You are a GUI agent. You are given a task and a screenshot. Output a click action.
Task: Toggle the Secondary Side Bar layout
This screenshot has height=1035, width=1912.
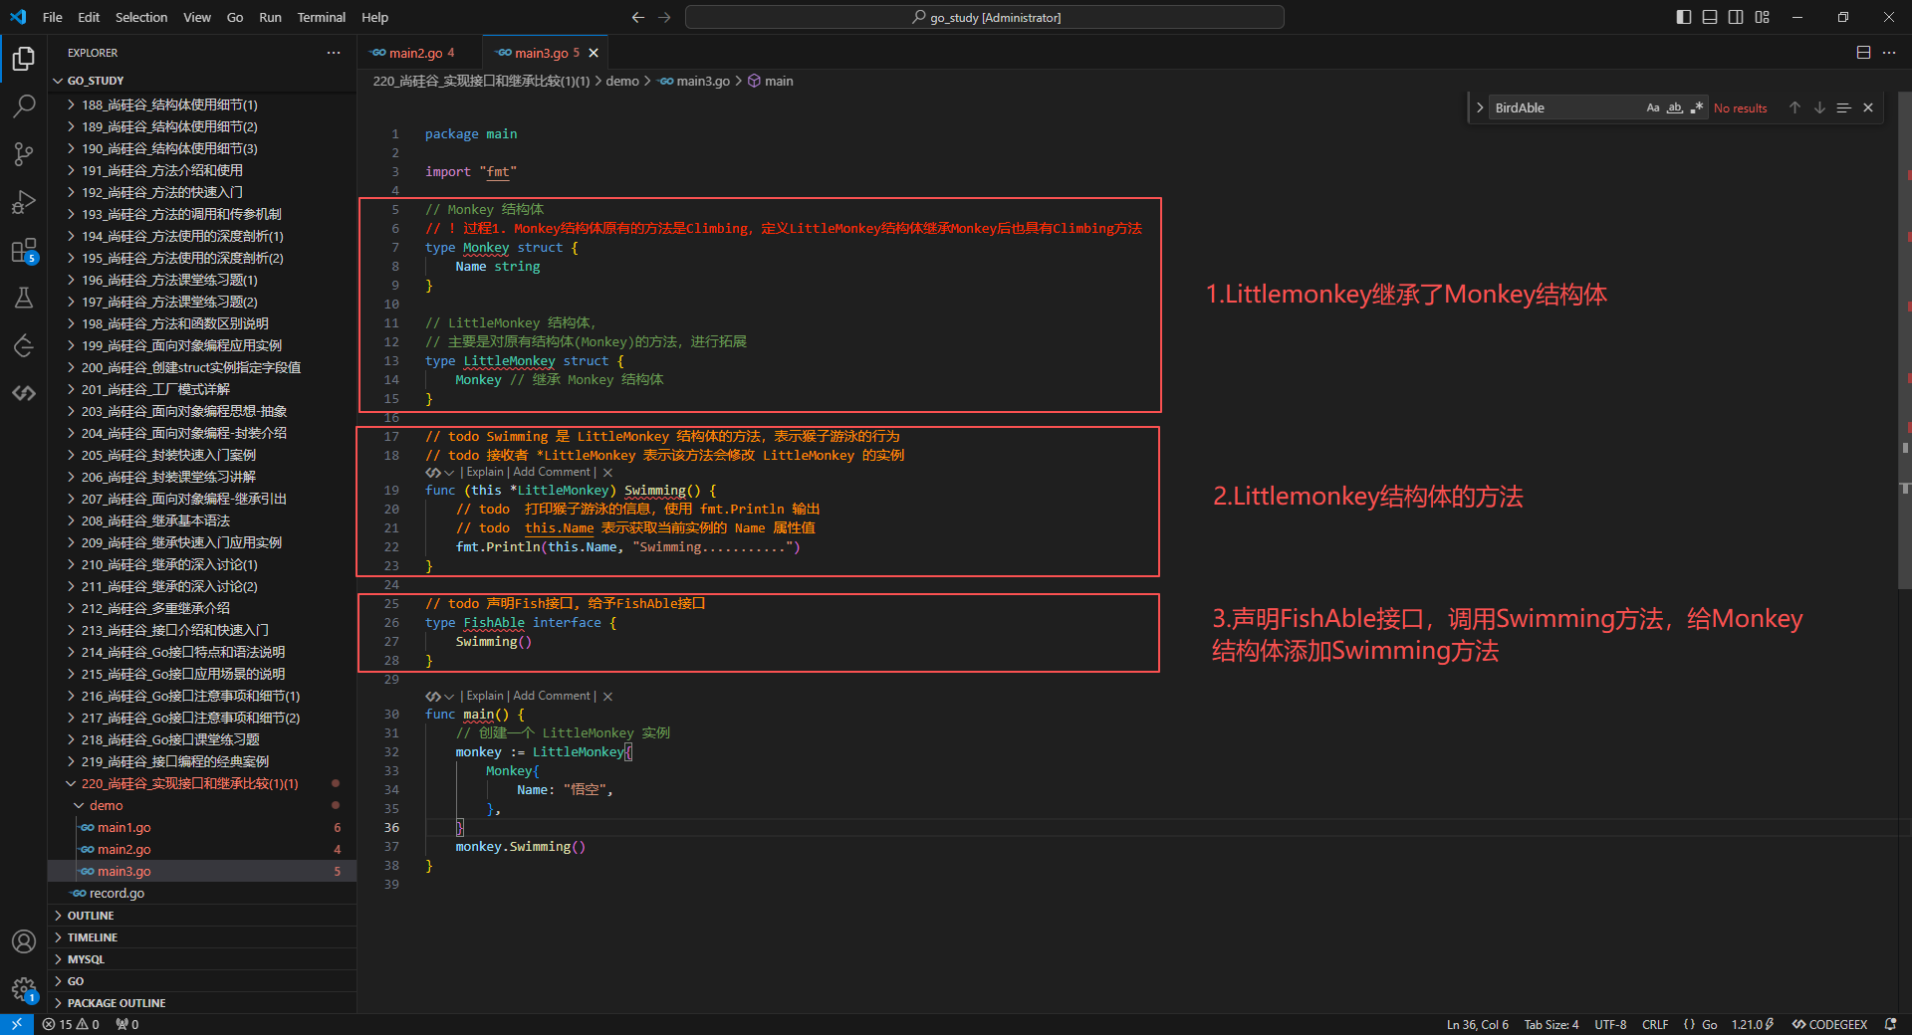(1736, 17)
